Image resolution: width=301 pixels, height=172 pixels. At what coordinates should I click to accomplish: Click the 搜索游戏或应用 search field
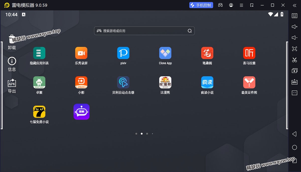[x=144, y=31]
